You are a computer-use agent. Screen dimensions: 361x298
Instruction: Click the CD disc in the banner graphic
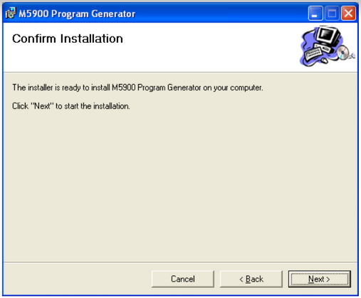342,53
